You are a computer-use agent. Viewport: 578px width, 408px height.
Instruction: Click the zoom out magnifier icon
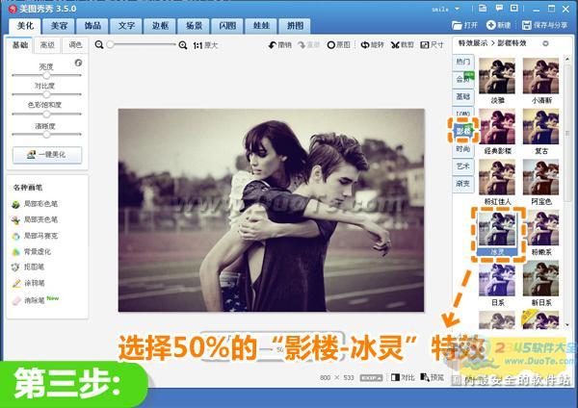99,45
